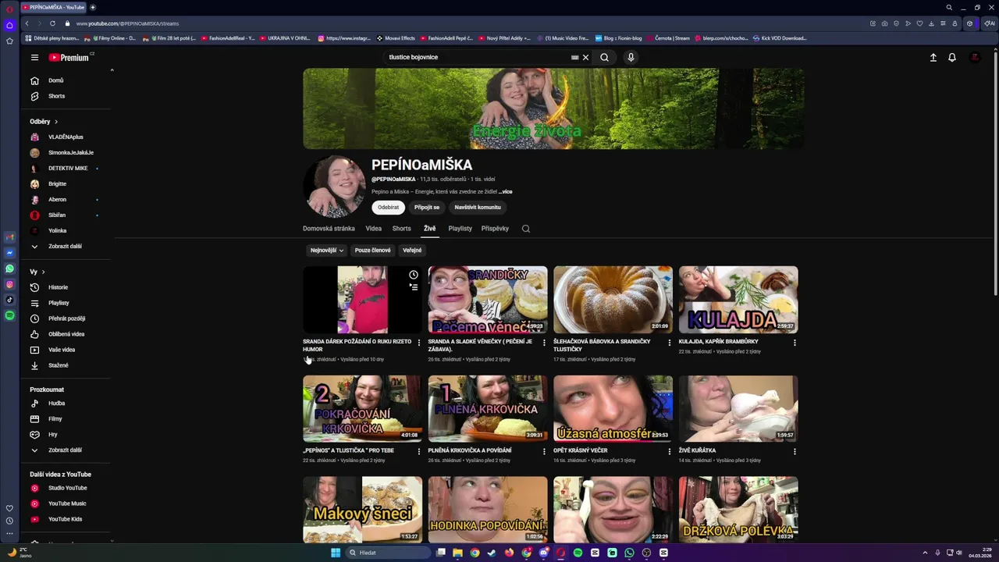Open options menu for KULAJDA, KAPŘÍK BRAMBŮRKY
This screenshot has width=999, height=562.
(x=795, y=342)
